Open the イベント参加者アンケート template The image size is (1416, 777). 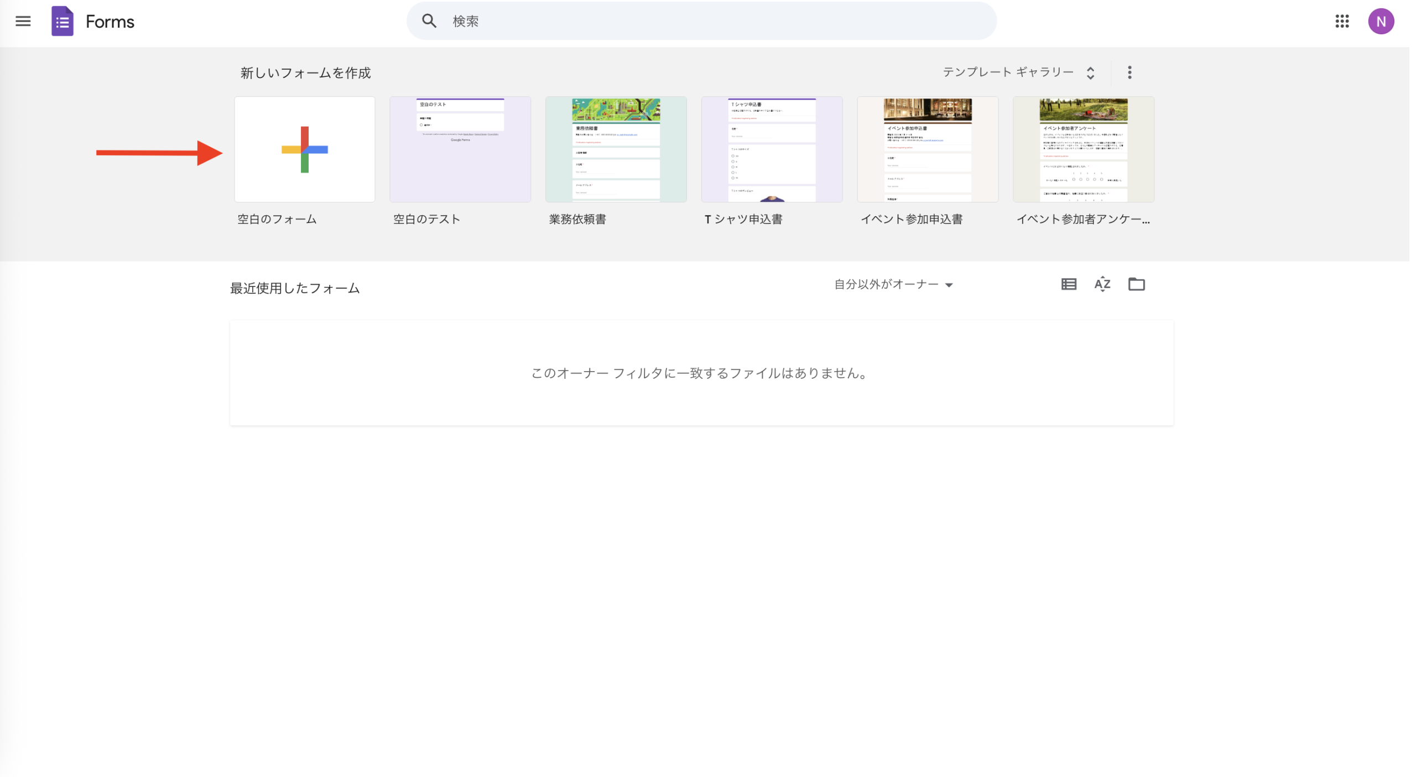click(x=1083, y=149)
